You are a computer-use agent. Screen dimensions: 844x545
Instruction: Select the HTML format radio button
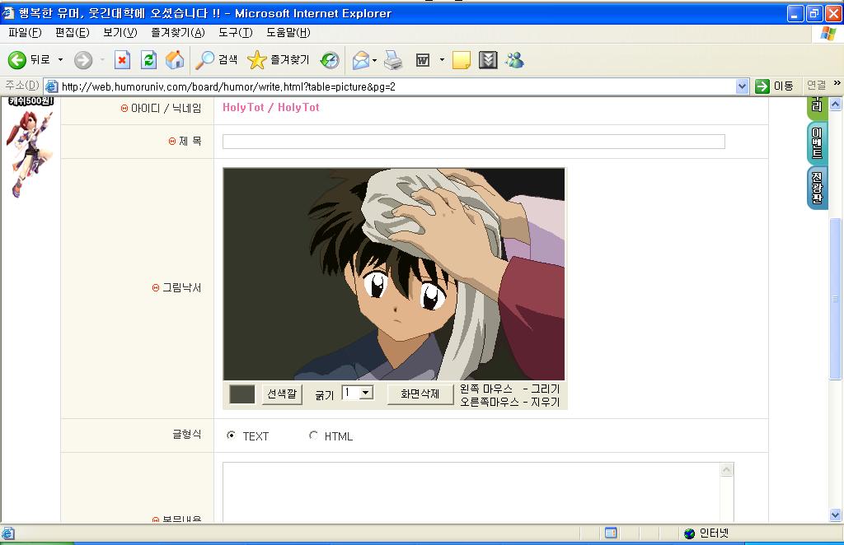coord(313,436)
